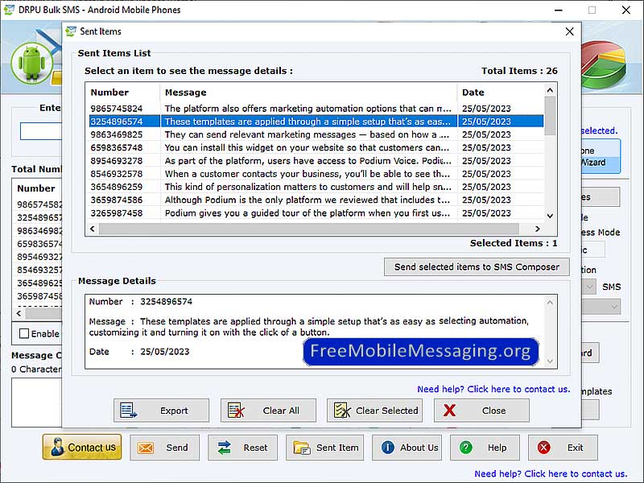Open the dropdown beside the SMS label
Viewport: 644px width, 483px height.
[589, 287]
